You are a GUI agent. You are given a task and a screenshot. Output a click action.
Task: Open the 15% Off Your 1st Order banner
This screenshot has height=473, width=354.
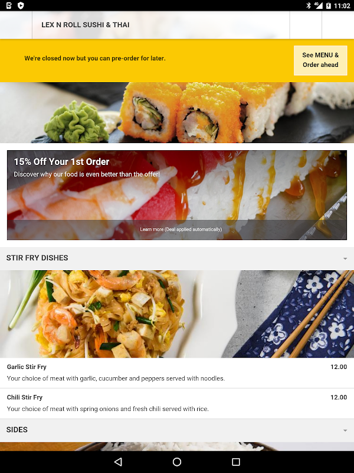point(177,195)
